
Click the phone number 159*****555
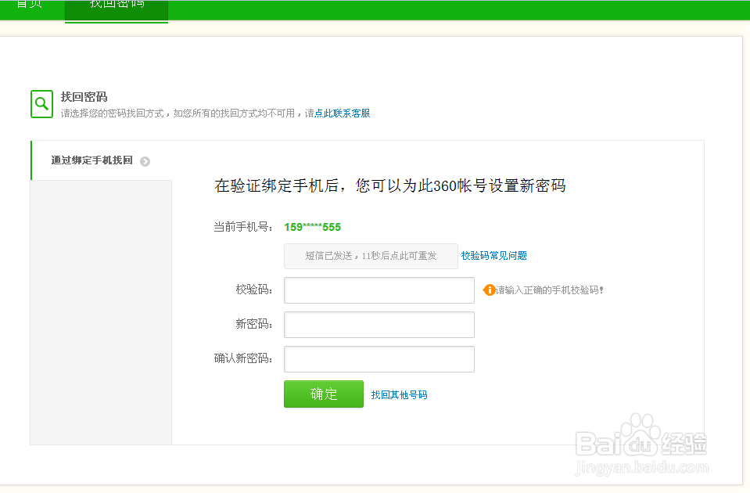312,228
